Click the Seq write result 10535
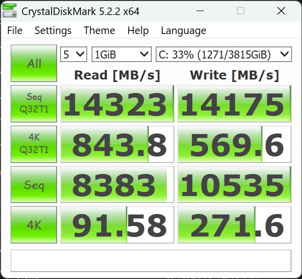Screen dimensions: 302x279 tap(234, 184)
